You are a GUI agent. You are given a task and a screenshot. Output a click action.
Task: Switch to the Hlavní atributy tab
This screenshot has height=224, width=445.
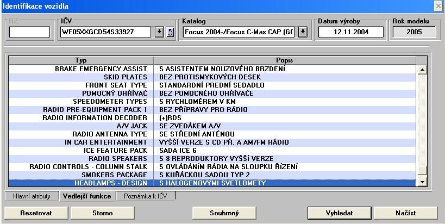(32, 195)
